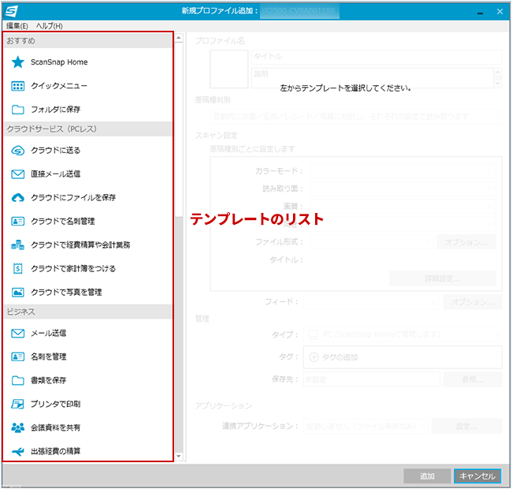Click the ScanSnap logo in title bar
Image resolution: width=512 pixels, height=489 pixels.
coord(12,12)
